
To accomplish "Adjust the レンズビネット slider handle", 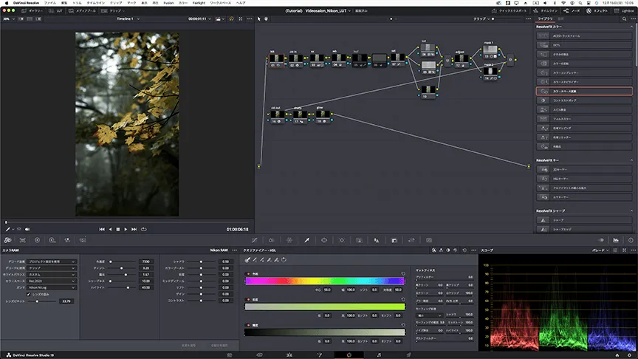I will pos(38,301).
